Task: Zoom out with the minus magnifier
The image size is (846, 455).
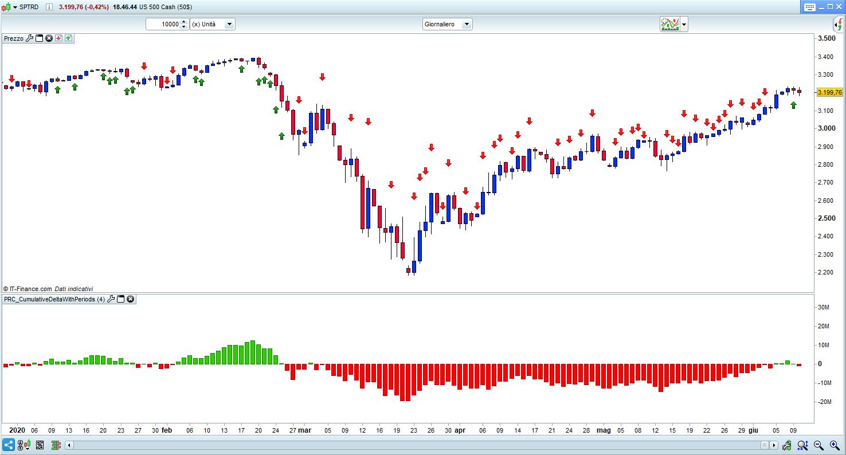Action: click(x=819, y=445)
